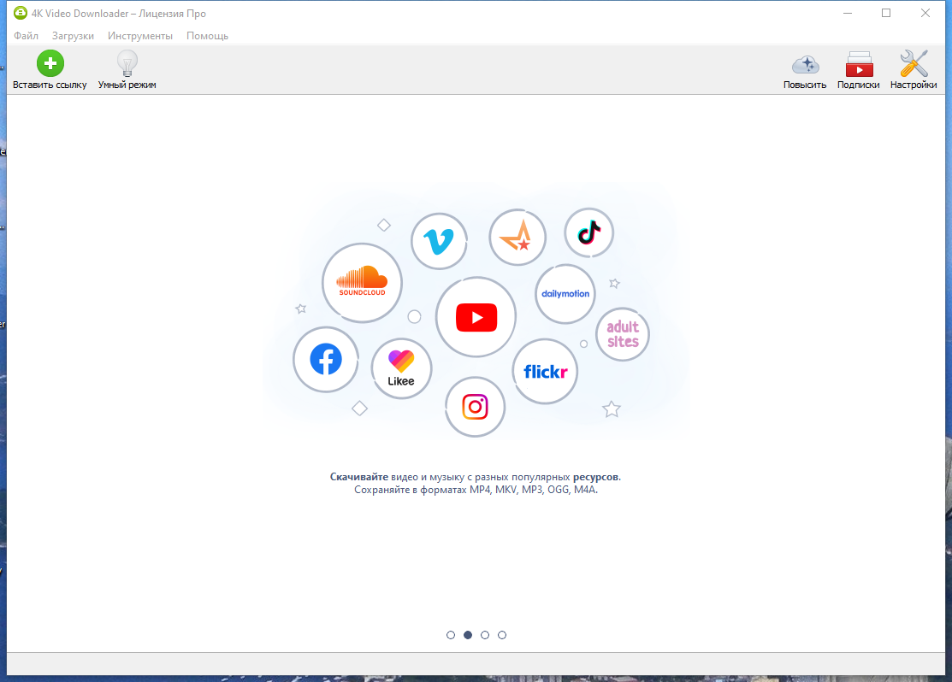Select the Facebook service icon
Viewport: 952px width, 682px height.
(x=325, y=360)
